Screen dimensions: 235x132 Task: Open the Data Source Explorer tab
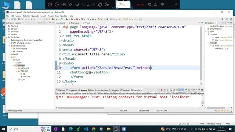98,90
